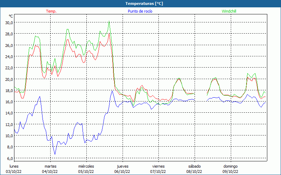The width and height of the screenshot is (281, 175).
Task: Click the green Windchill peak above 30 °C
Action: [x=109, y=21]
